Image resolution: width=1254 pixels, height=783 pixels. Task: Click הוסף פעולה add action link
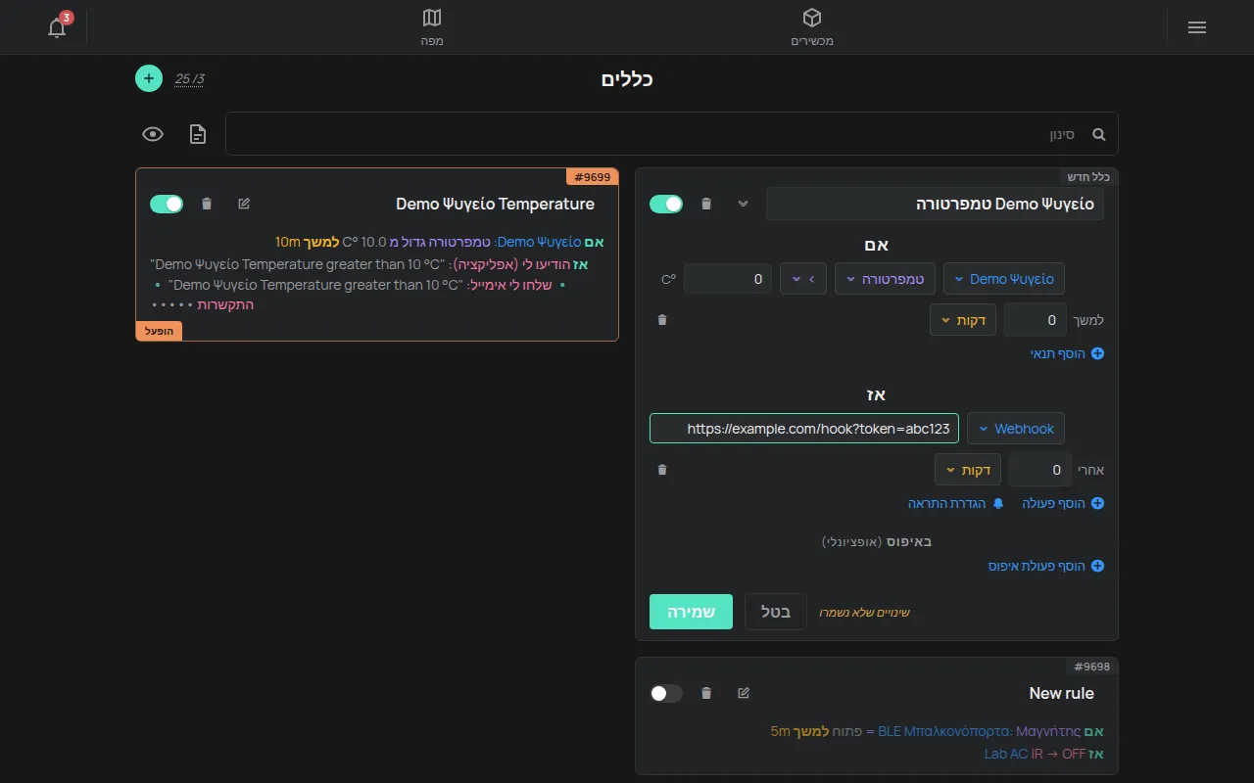1063,503
